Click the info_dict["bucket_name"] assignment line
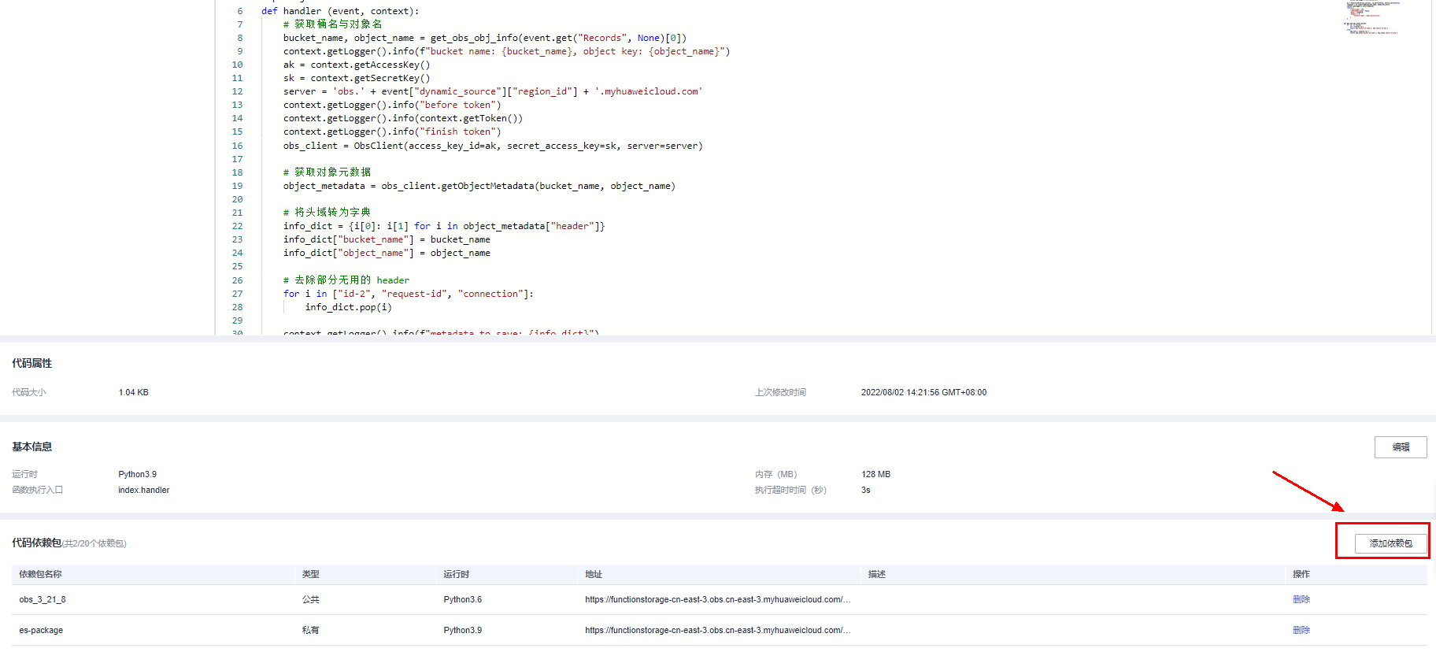This screenshot has height=652, width=1436. coord(387,239)
